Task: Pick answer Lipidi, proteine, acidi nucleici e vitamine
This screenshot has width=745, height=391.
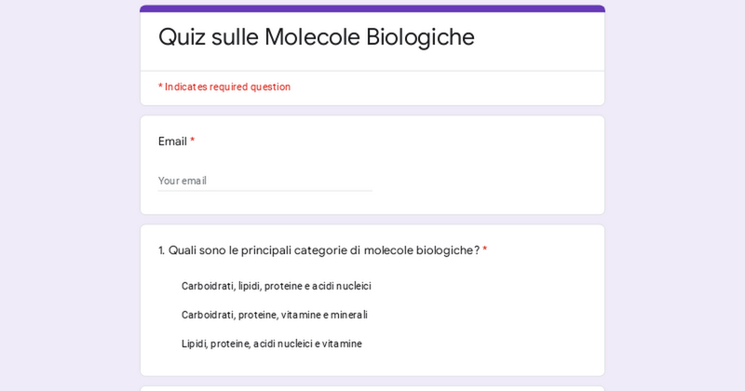Action: pos(271,344)
